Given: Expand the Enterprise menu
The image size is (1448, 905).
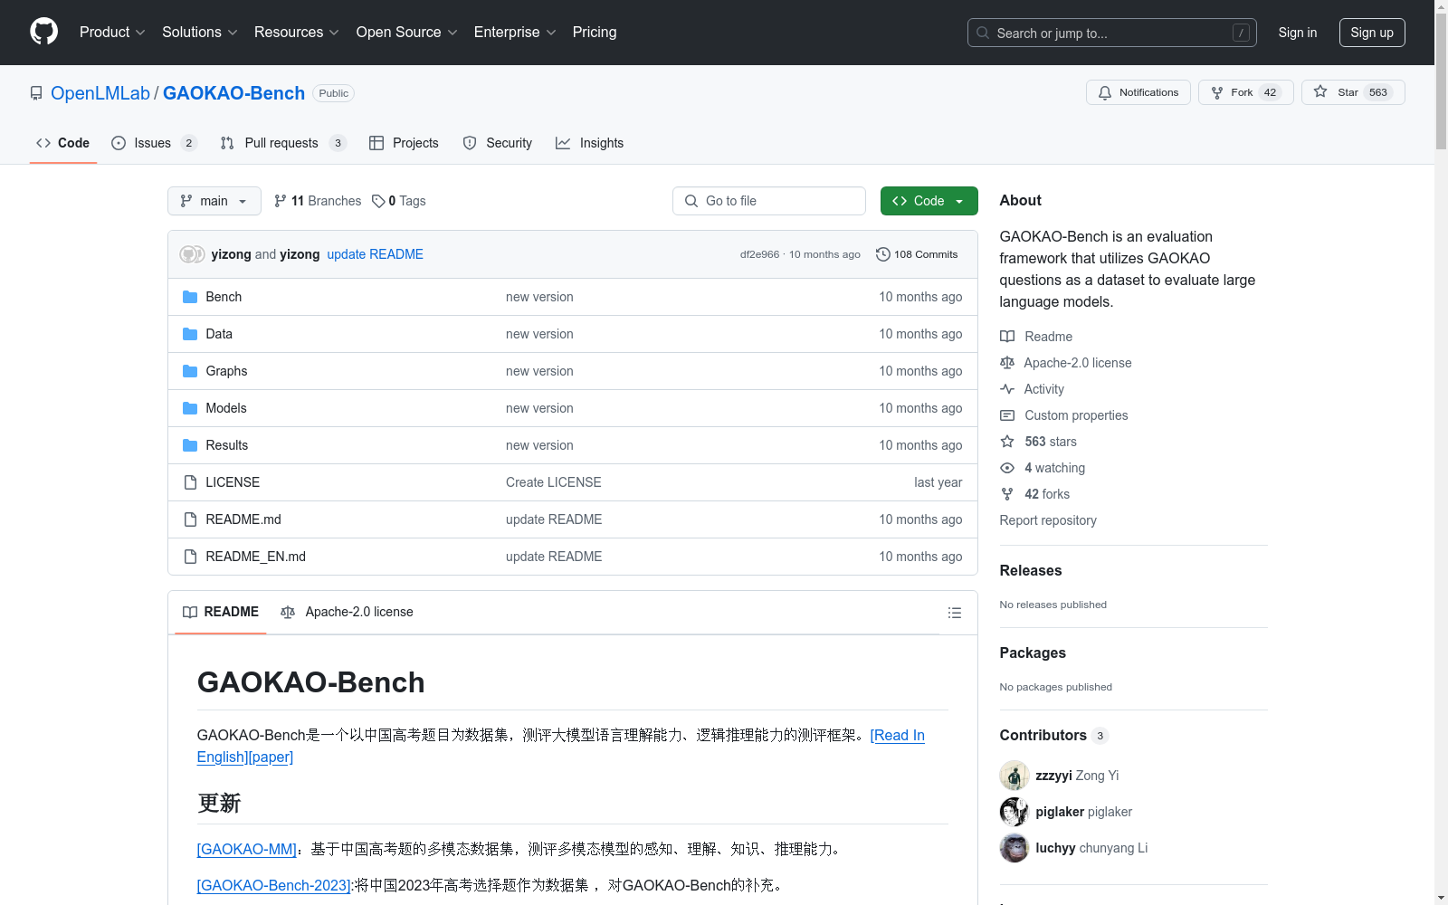Looking at the screenshot, I should (515, 32).
